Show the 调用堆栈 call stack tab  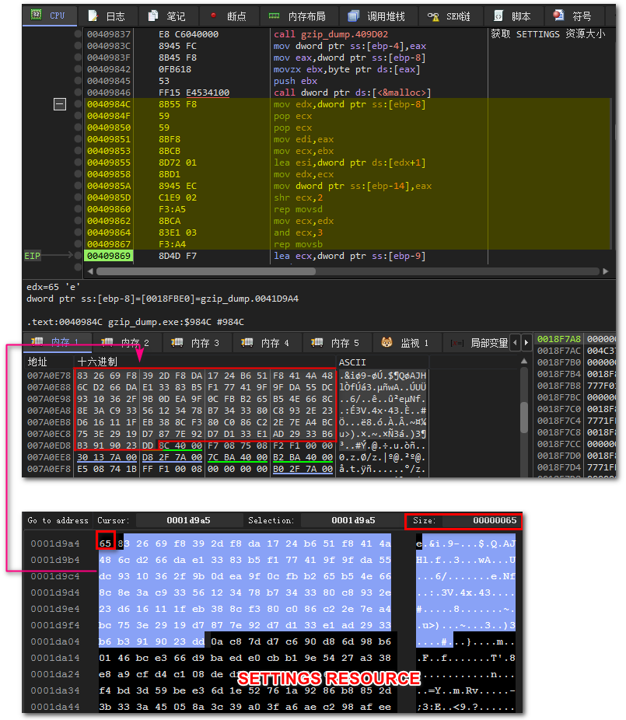pos(377,16)
